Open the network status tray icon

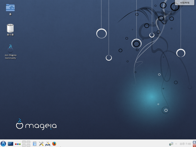point(171,144)
